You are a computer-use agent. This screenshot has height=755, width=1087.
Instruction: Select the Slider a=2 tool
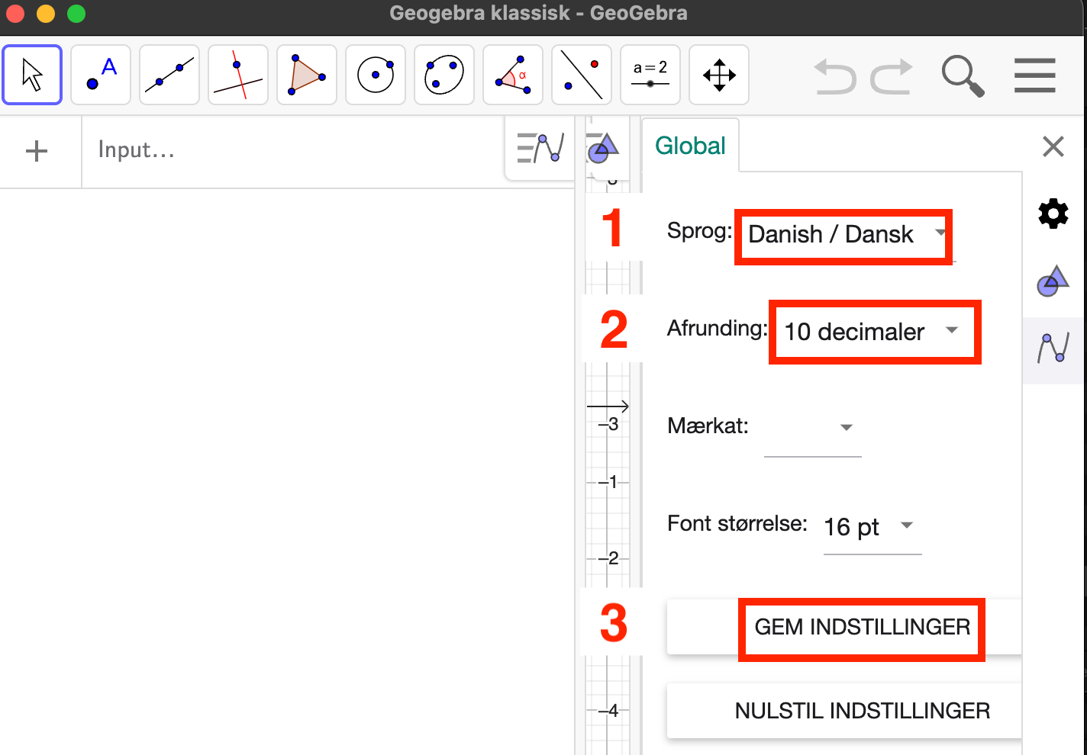(650, 75)
